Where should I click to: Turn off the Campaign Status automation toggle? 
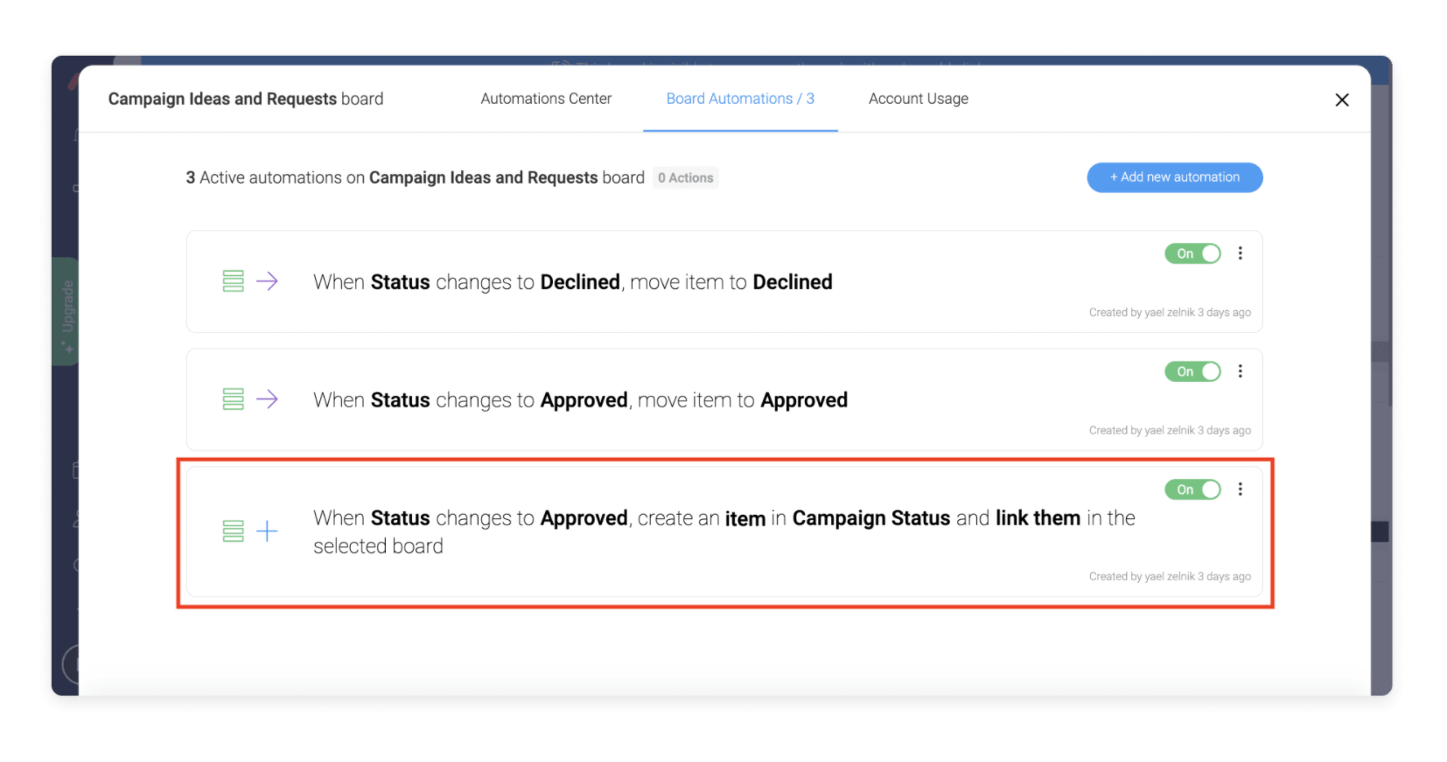pyautogui.click(x=1192, y=489)
